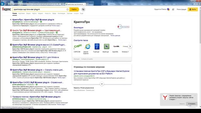Viewport: 201px width, 113px height.
Task: Open the Windows 7 related item
Action: pos(125,48)
